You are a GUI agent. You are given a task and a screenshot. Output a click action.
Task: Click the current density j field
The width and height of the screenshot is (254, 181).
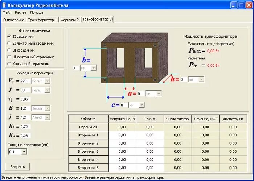click(25, 118)
